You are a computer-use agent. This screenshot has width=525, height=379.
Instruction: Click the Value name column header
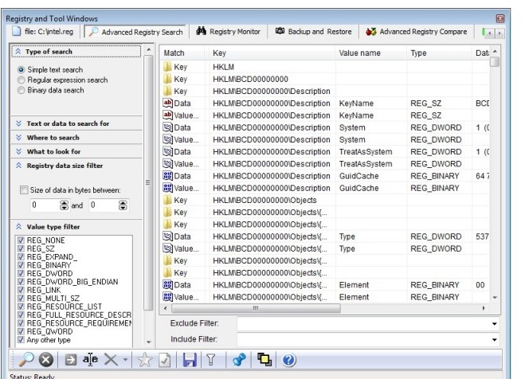click(360, 53)
